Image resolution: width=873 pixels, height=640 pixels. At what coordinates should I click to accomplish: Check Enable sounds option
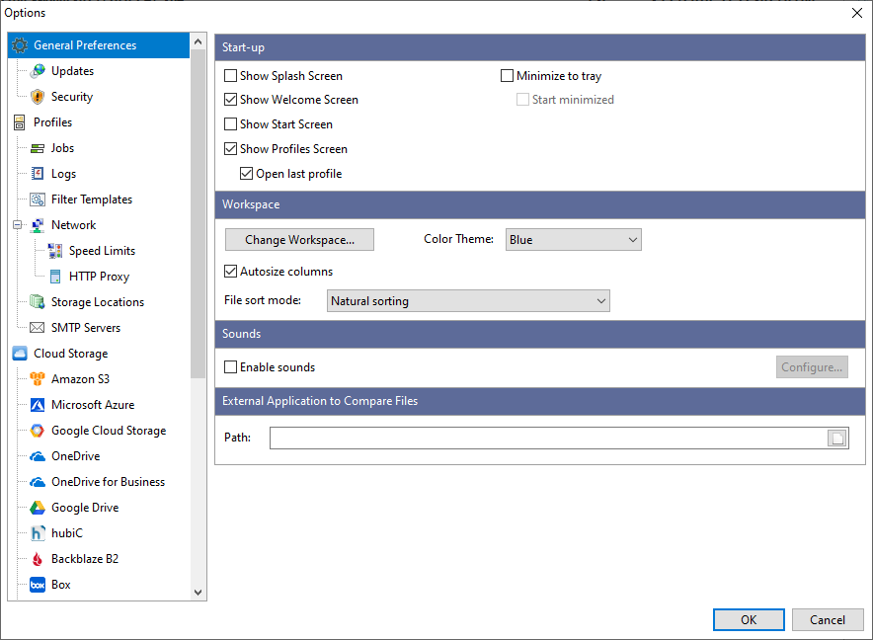tap(230, 367)
